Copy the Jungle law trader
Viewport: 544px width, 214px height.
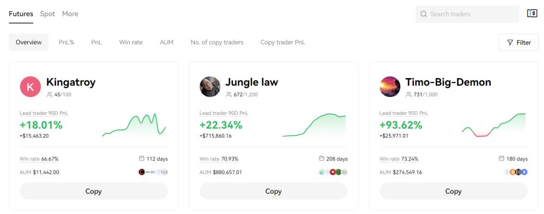click(x=274, y=191)
